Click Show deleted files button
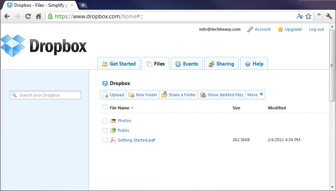 [222, 95]
